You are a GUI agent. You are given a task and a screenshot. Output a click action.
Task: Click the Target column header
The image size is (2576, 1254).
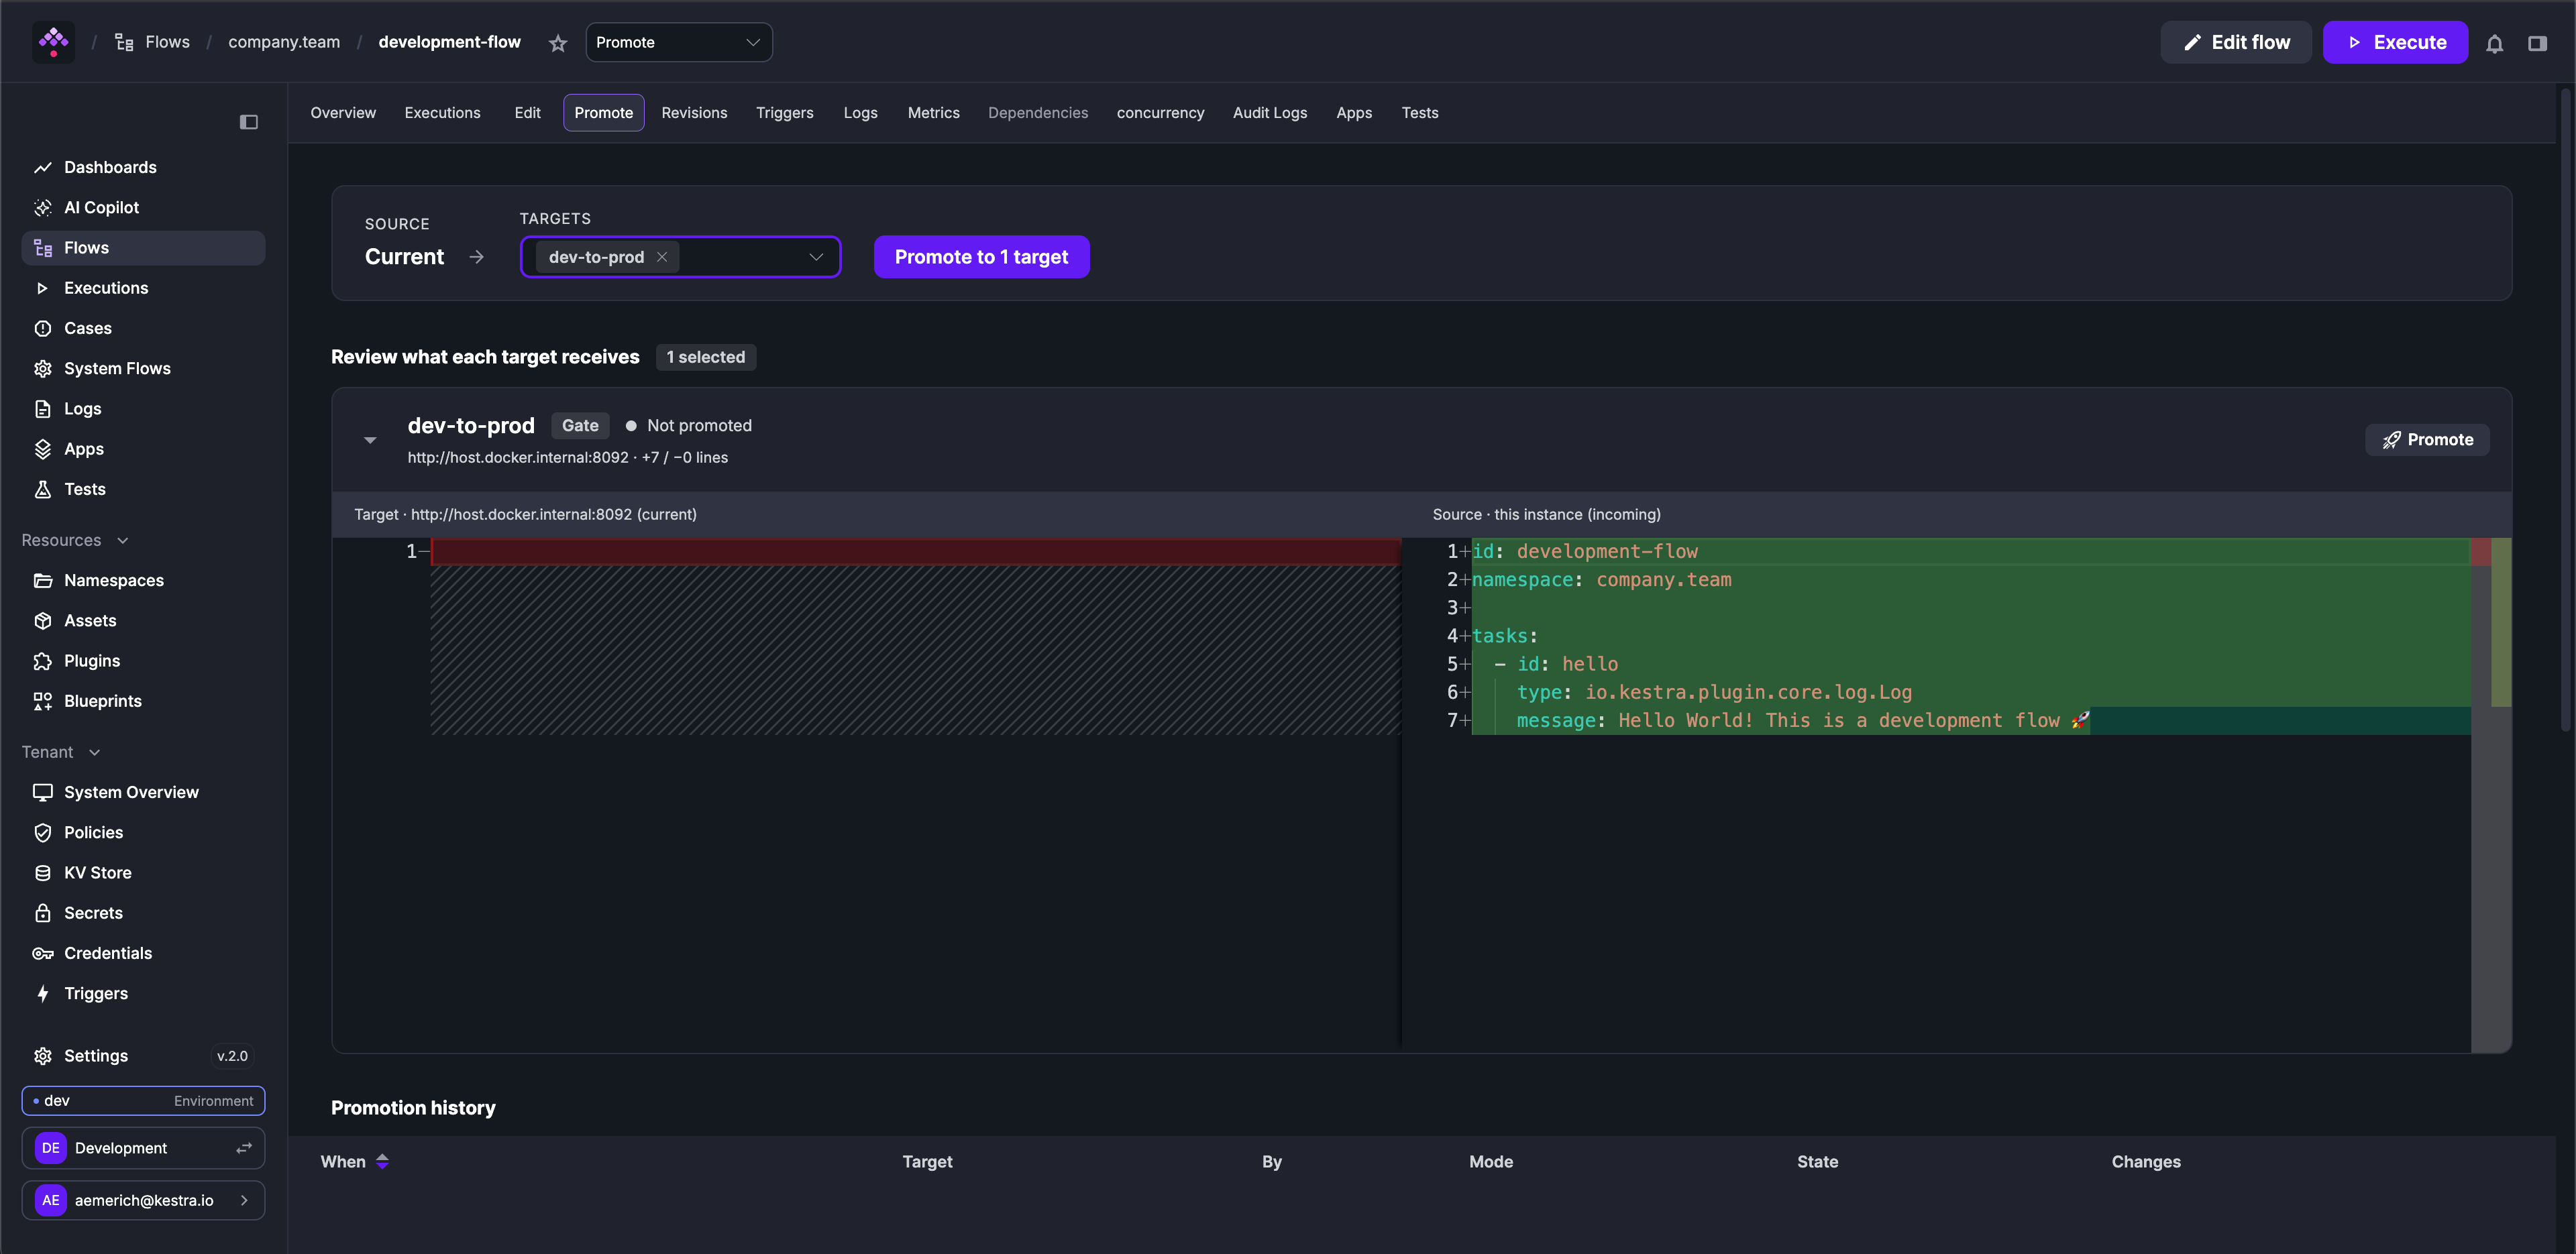tap(927, 1161)
